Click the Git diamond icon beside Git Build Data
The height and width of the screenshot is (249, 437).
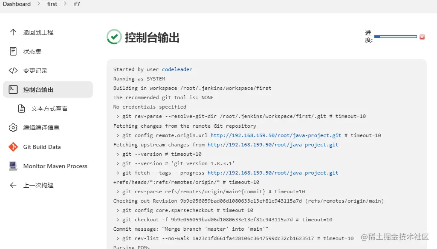[13, 147]
